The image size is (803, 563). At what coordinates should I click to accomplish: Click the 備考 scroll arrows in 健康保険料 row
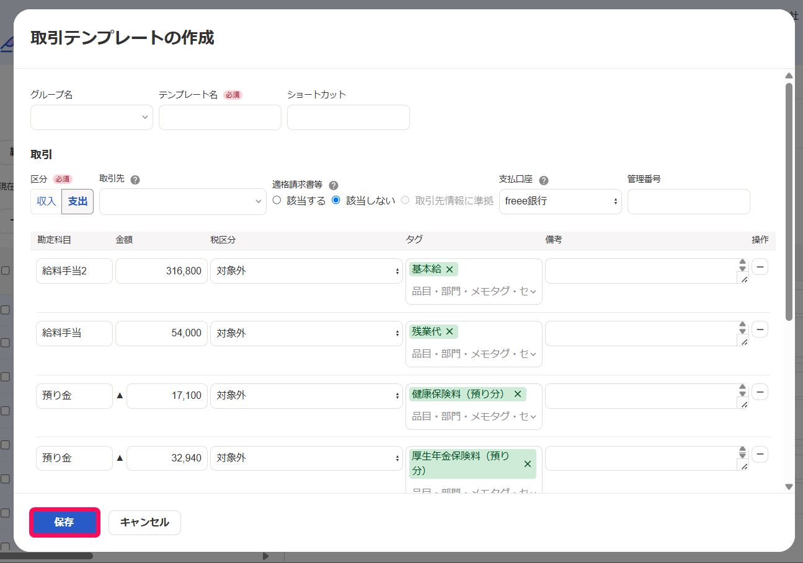tap(743, 390)
